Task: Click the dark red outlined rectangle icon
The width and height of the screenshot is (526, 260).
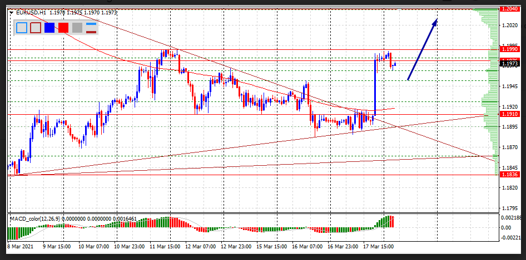Action: pos(36,28)
